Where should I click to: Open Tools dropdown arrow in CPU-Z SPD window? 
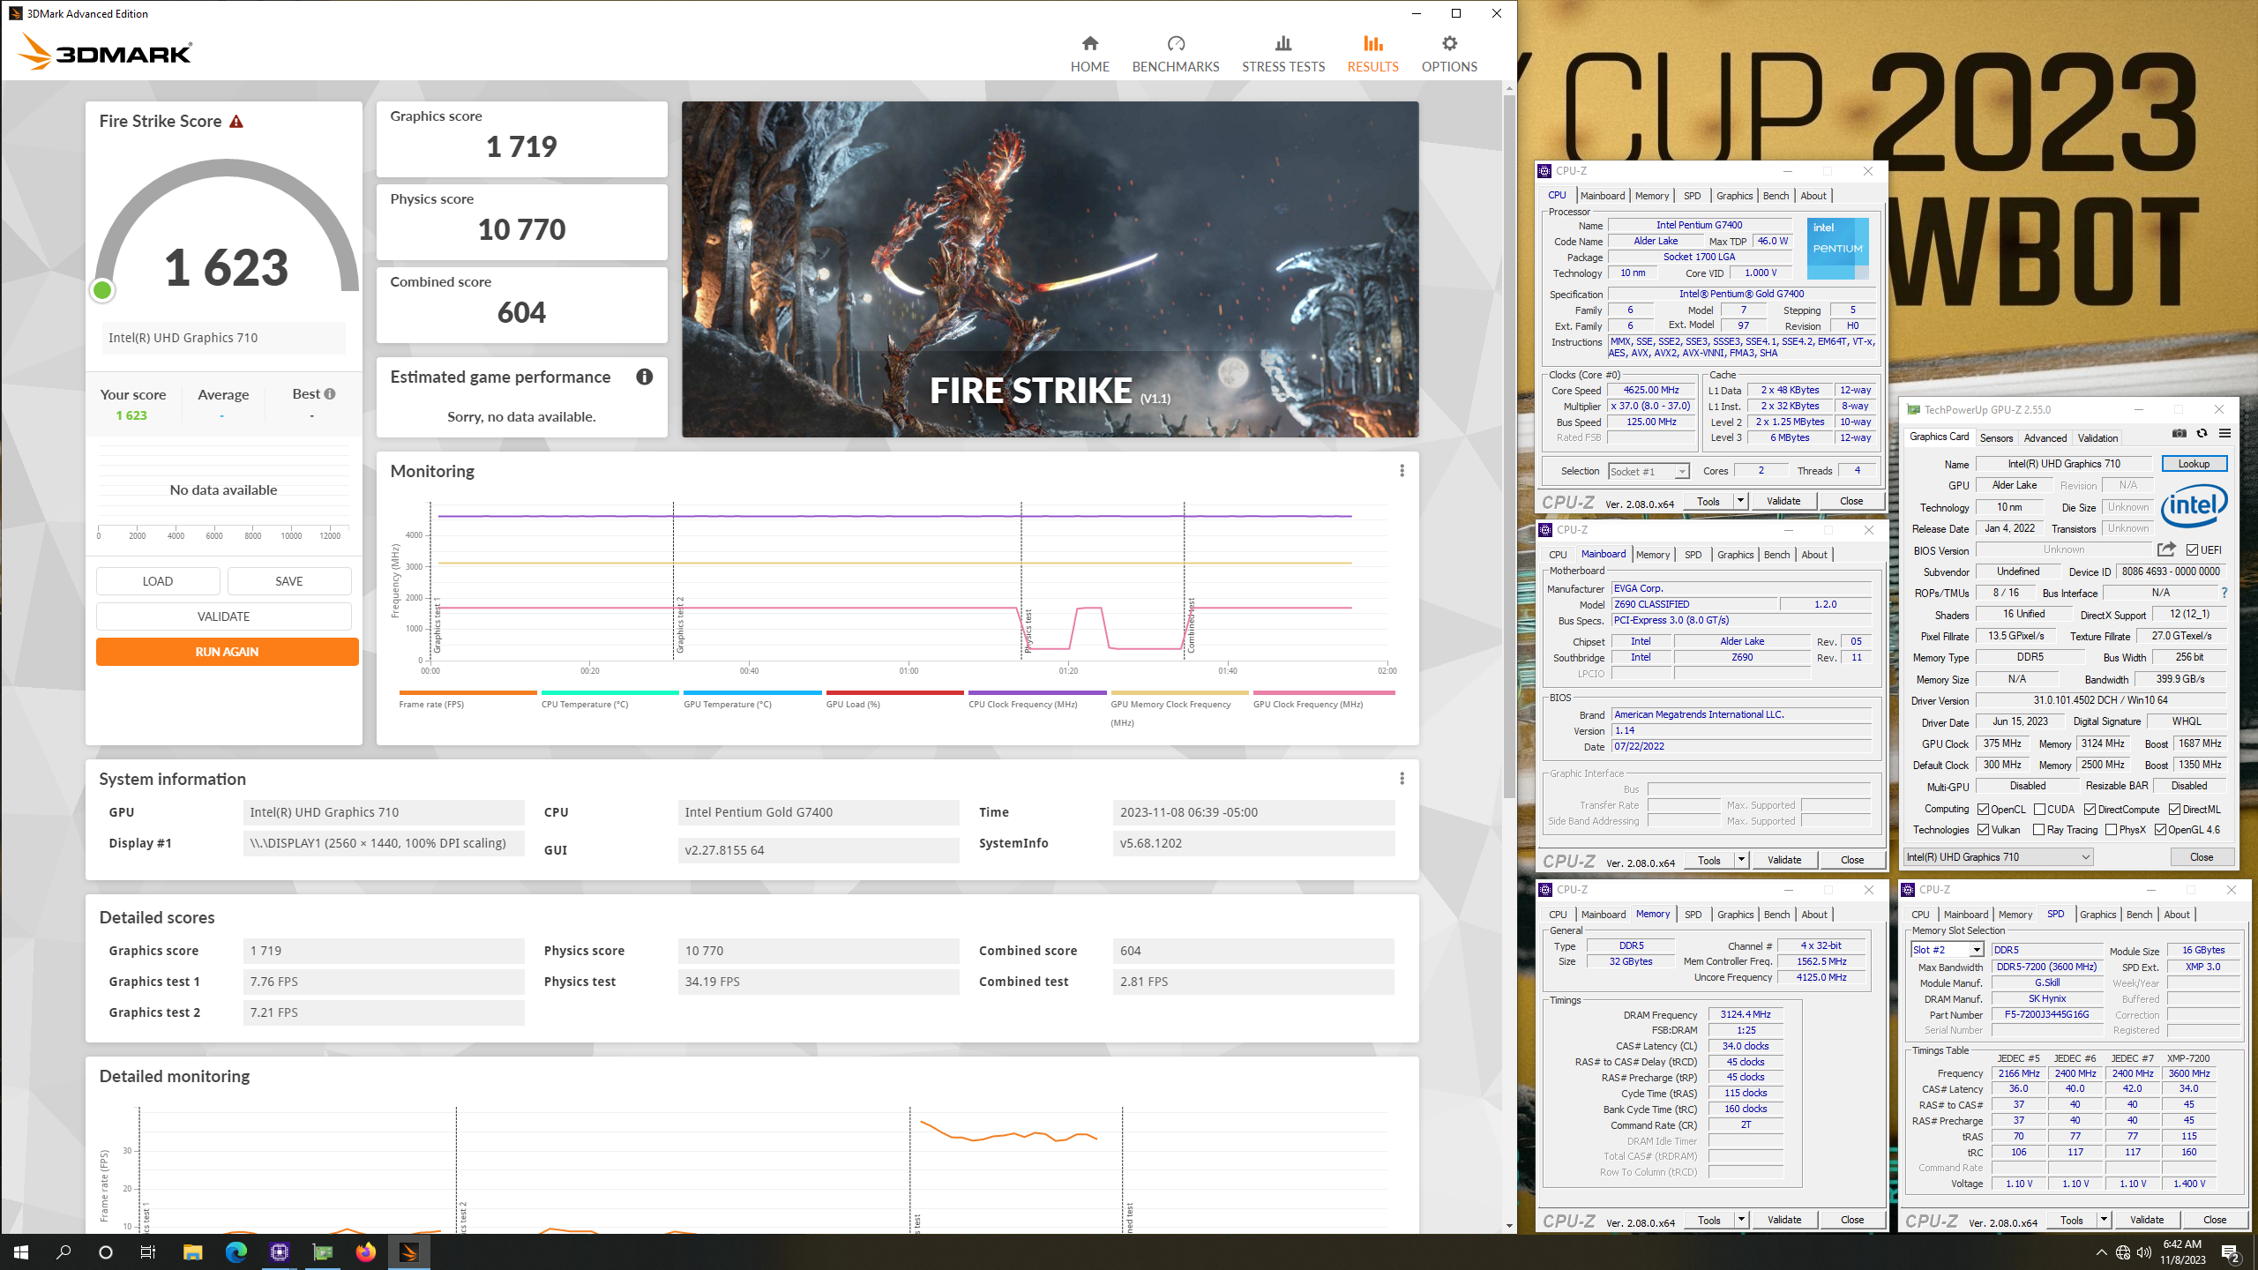click(x=2104, y=1220)
